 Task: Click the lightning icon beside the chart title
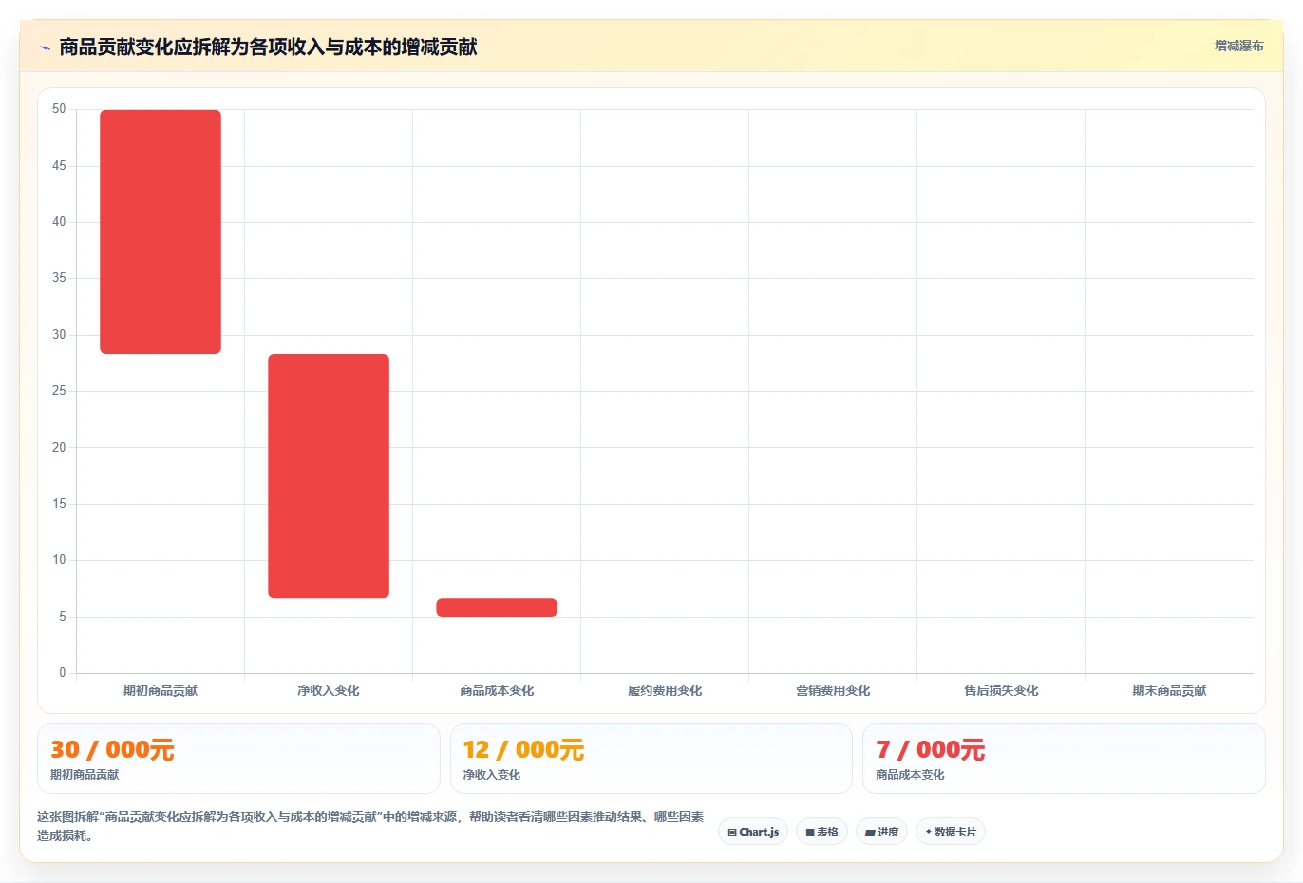pos(45,47)
